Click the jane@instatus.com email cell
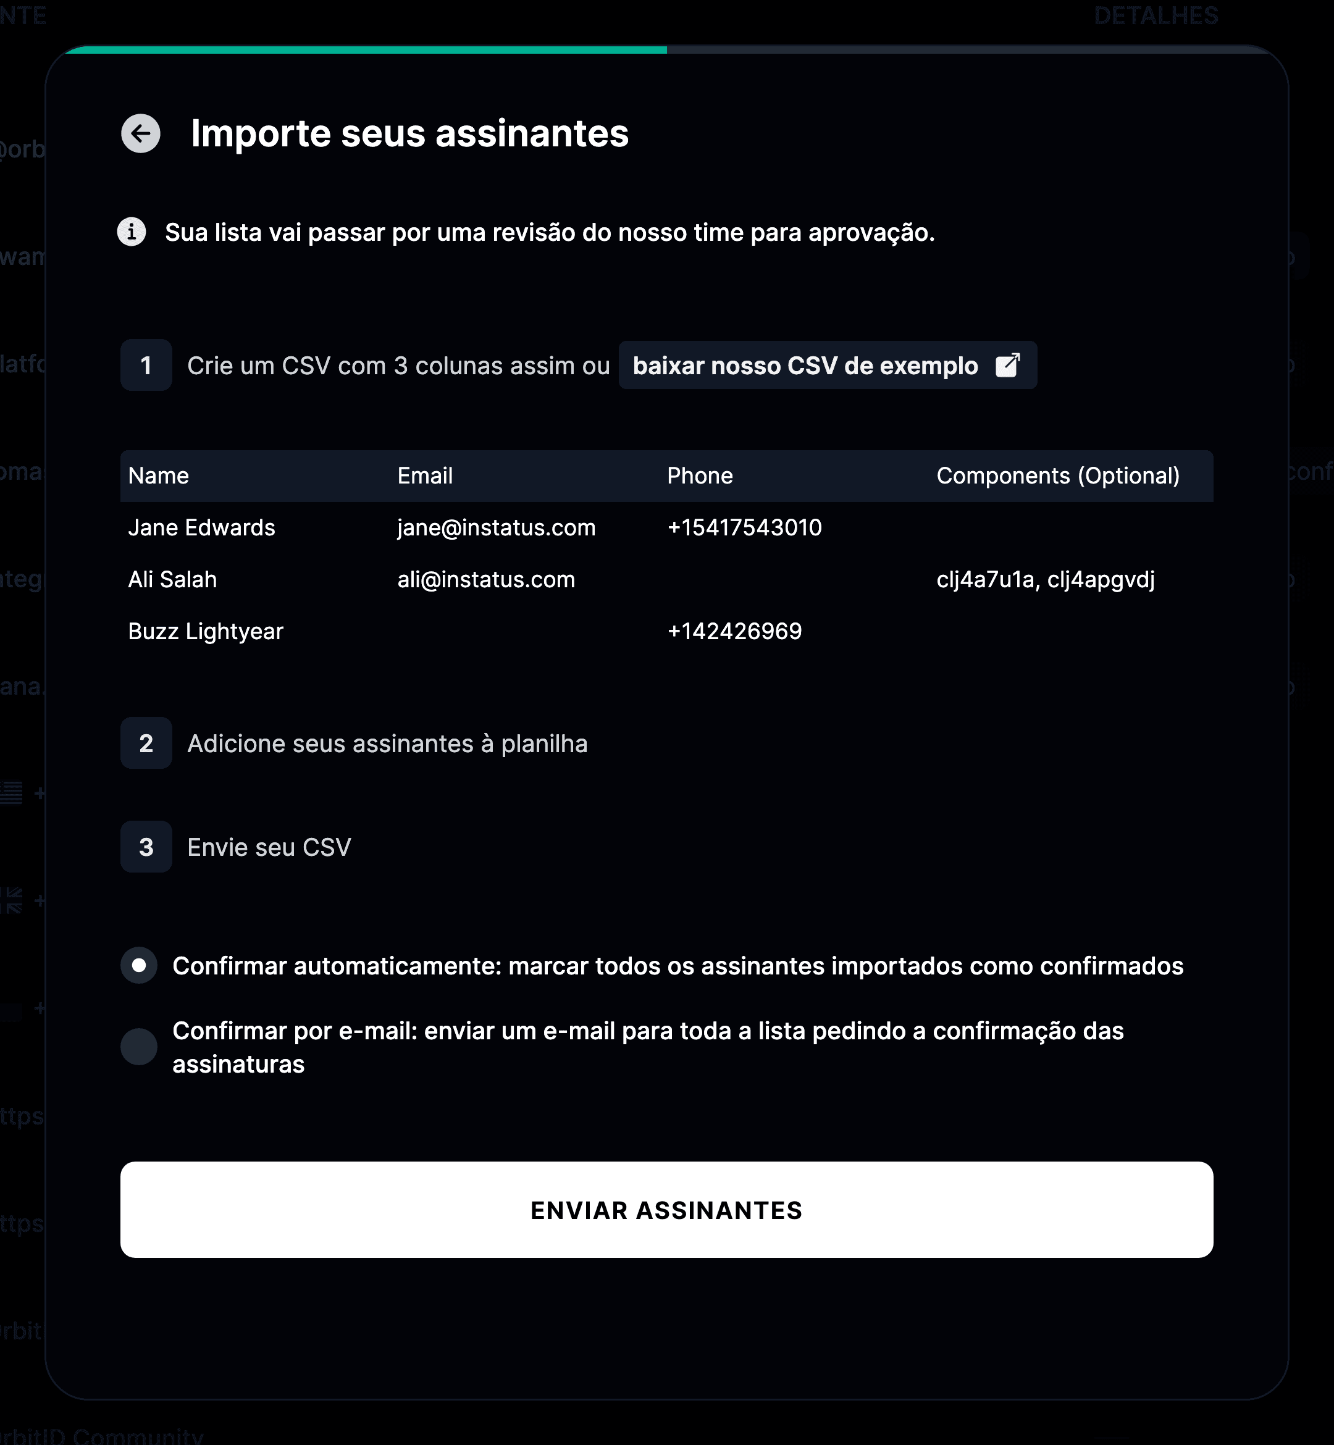 click(497, 527)
